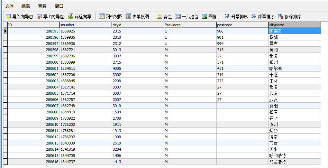Select cityname cell 烟台
Image resolution: width=328 pixels, height=168 pixels.
[x=295, y=131]
